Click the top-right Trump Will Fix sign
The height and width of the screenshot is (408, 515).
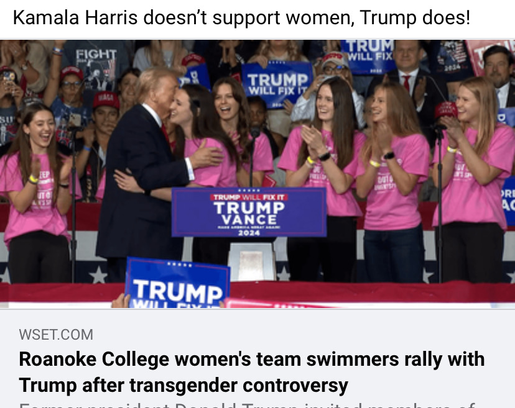(x=368, y=56)
